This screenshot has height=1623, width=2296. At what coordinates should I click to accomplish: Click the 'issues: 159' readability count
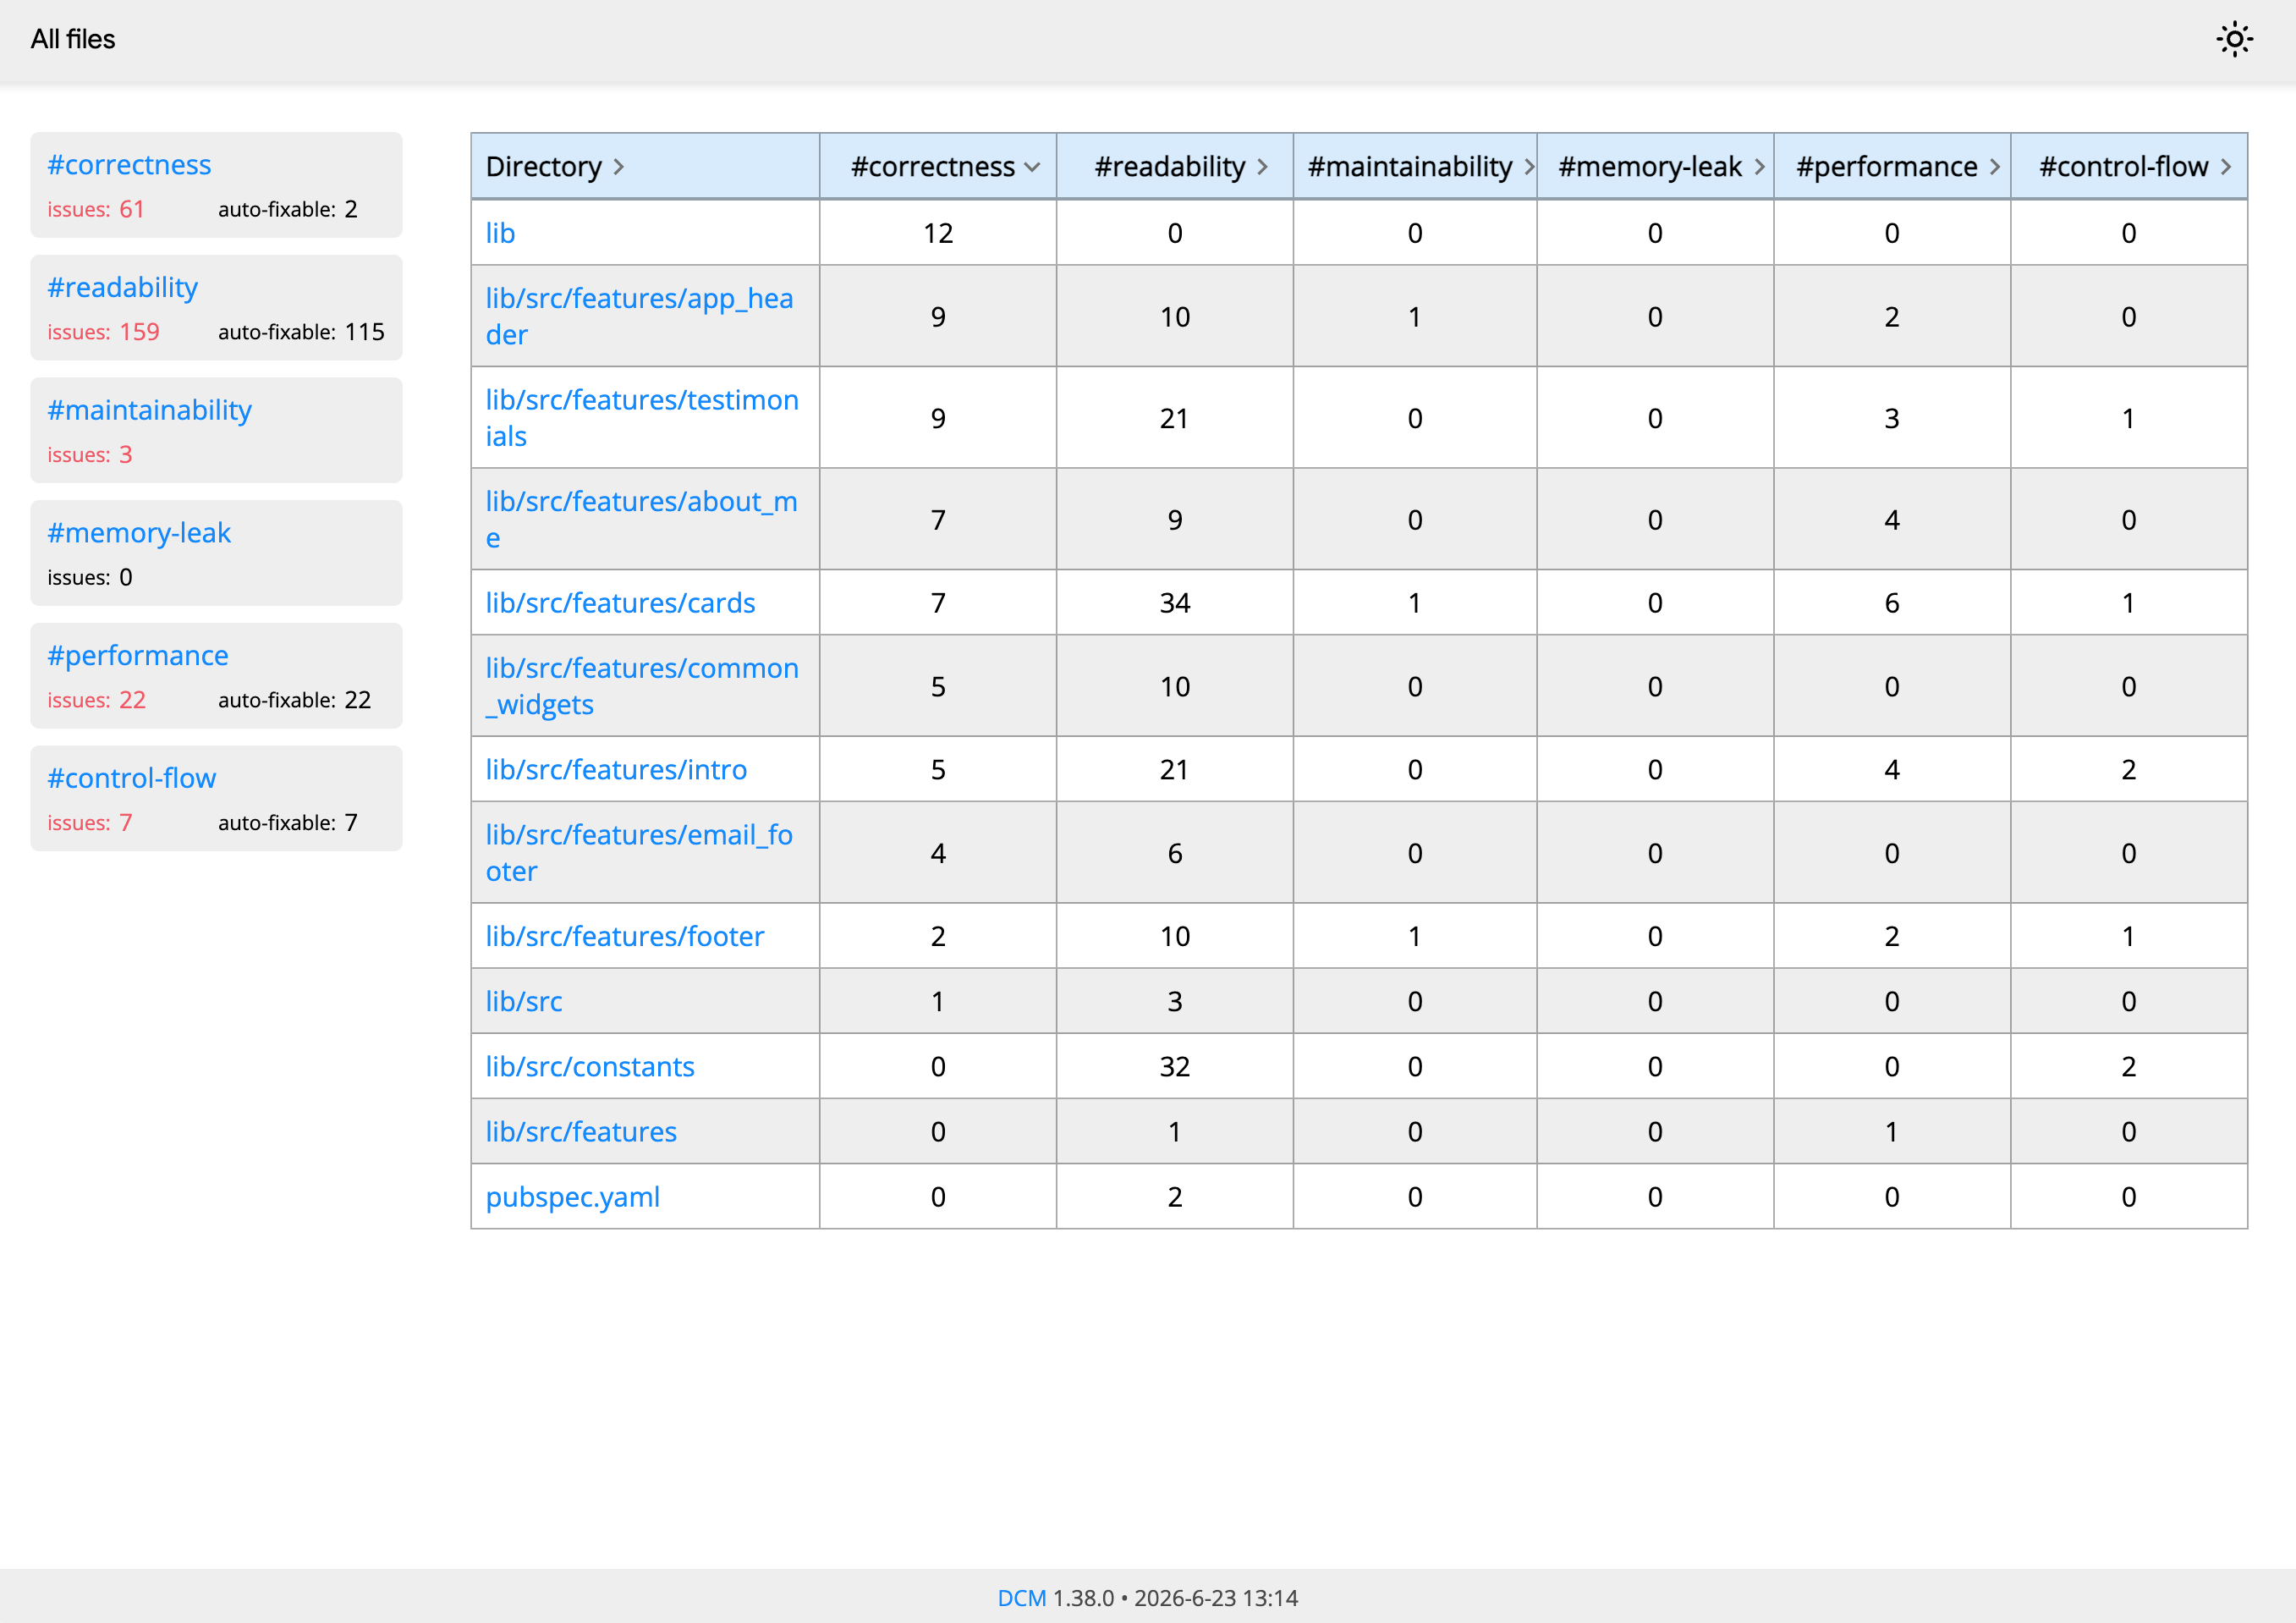tap(103, 332)
